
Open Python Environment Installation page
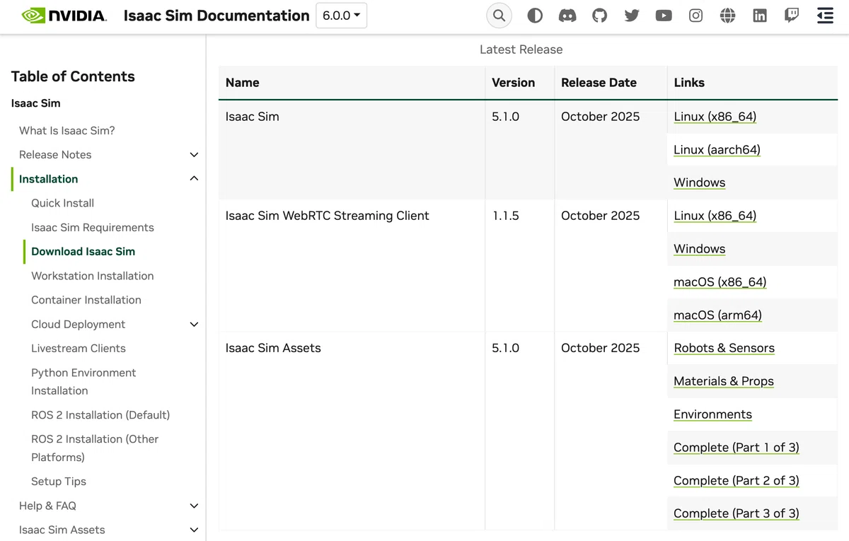point(83,382)
